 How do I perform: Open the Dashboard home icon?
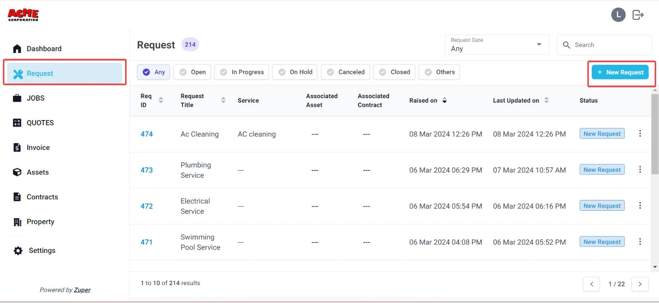point(17,49)
